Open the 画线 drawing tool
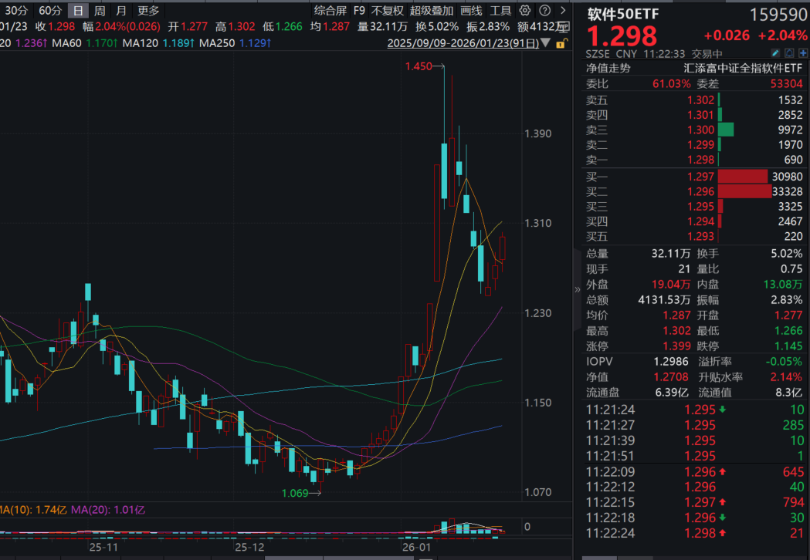Image resolution: width=810 pixels, height=560 pixels. (x=472, y=11)
